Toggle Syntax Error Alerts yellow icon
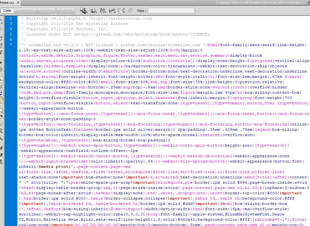310x226 pixels. click(1, 101)
